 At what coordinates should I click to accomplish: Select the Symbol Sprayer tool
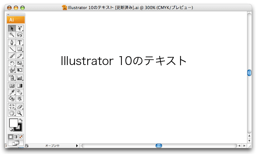click(12, 78)
